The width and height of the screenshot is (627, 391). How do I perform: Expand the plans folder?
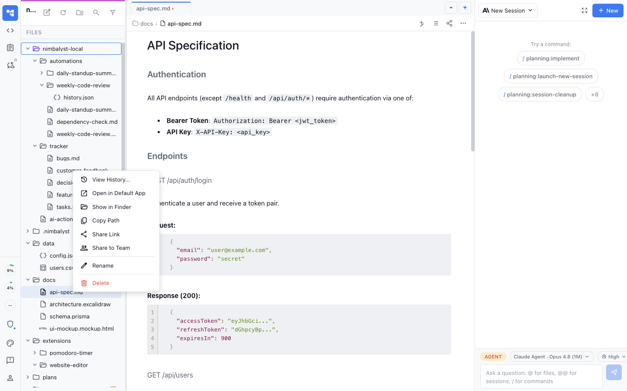click(28, 377)
